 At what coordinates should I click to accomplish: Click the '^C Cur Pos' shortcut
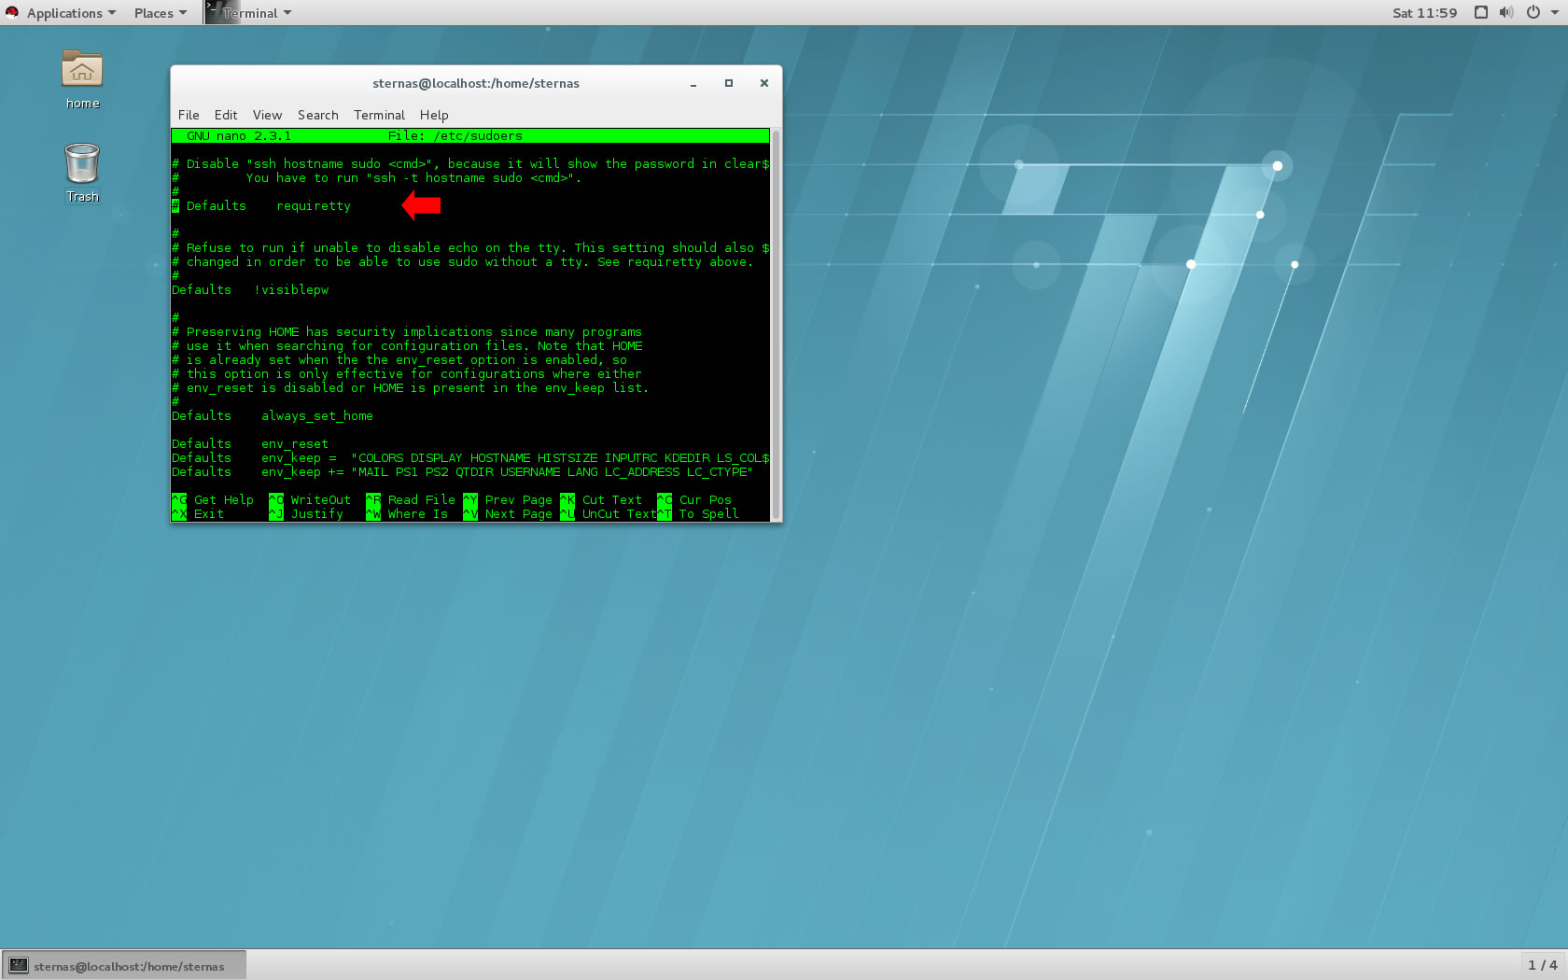(694, 499)
